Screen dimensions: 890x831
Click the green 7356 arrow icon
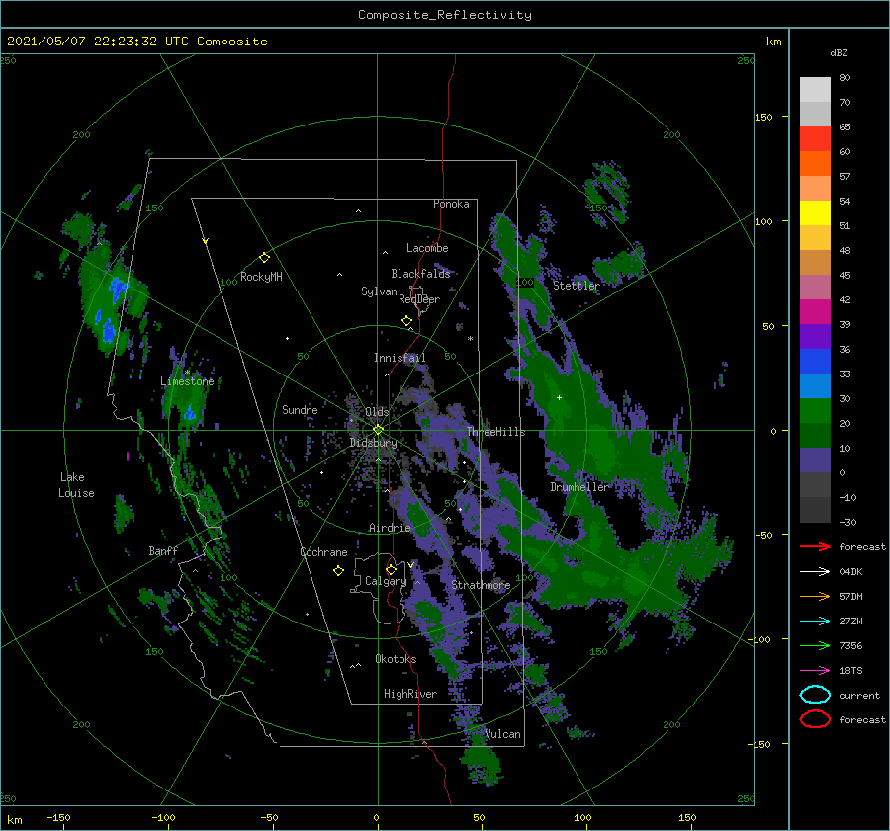click(815, 645)
